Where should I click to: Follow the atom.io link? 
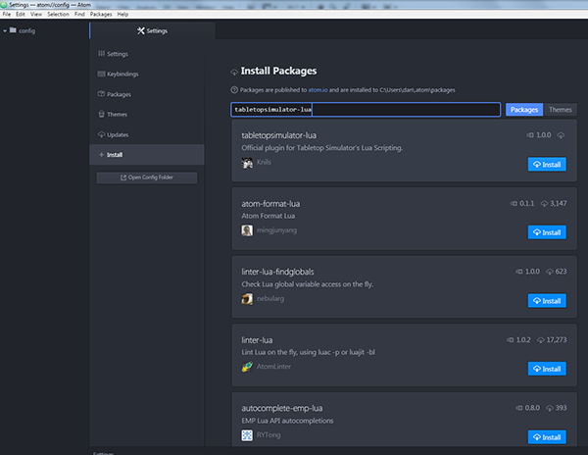point(318,90)
